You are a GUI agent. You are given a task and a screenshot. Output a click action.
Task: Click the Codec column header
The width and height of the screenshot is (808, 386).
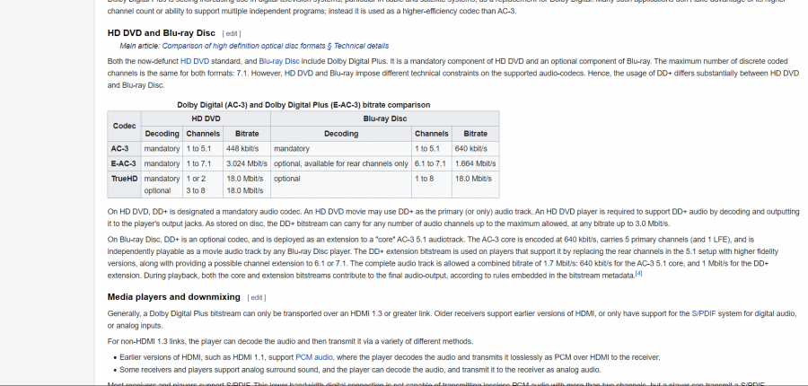click(x=124, y=126)
